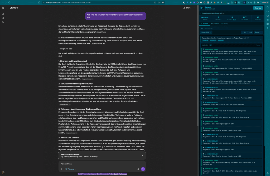Copy the queries list with the Copy control

(258, 45)
